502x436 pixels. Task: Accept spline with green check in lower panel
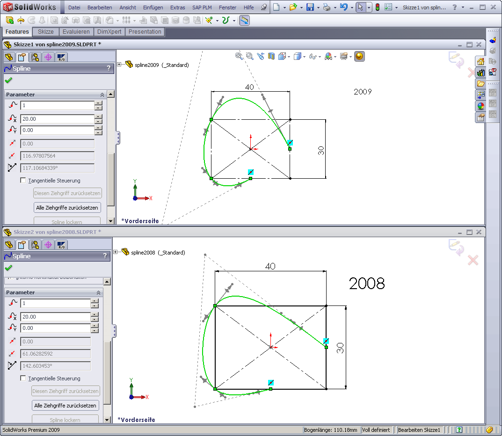coord(8,268)
